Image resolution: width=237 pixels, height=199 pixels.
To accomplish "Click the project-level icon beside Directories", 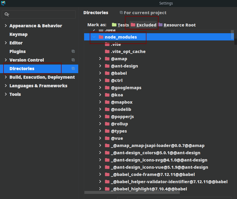I will click(x=73, y=68).
